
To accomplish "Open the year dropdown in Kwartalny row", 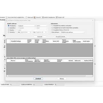I will (x=42, y=28).
